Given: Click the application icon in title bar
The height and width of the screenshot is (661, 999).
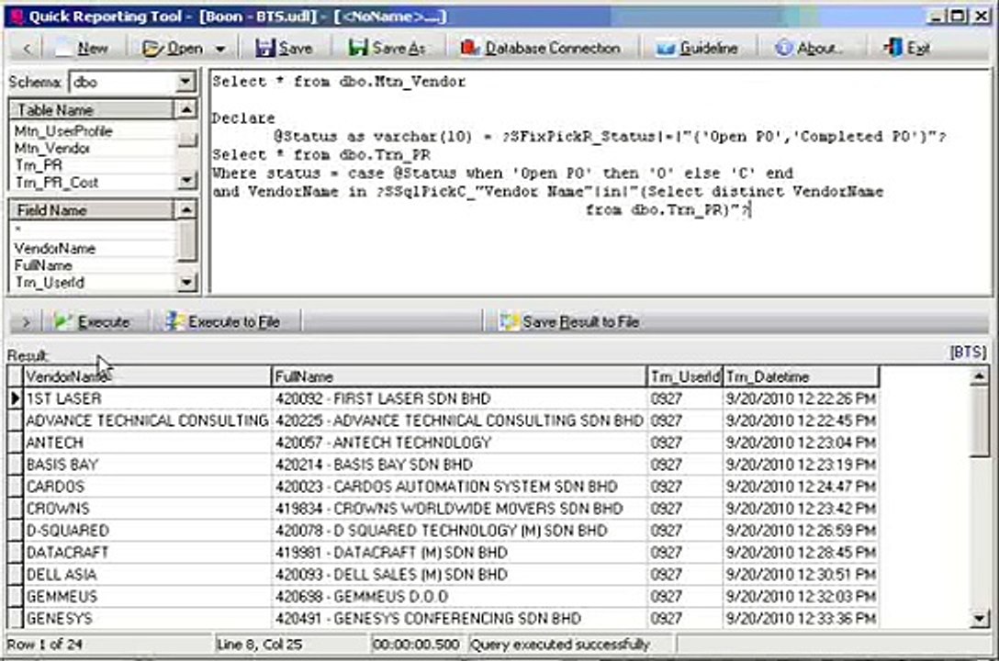Looking at the screenshot, I should (x=17, y=17).
